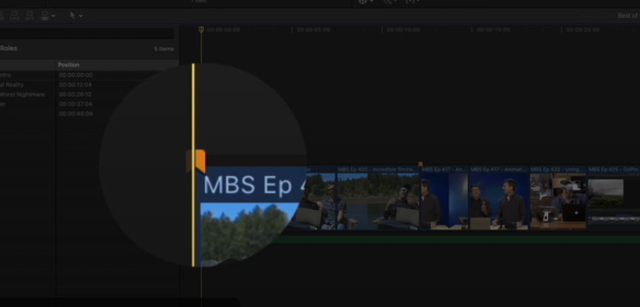640x307 pixels.
Task: Click the playhead handle in the ruler
Action: [201, 29]
